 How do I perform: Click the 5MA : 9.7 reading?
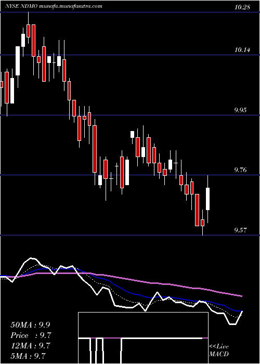[x=28, y=356]
